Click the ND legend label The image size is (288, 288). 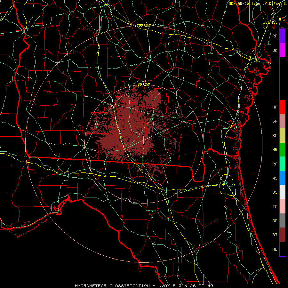275,249
